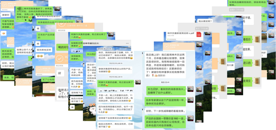Select message 陈总，我妈刚去查了血糖，8.9
276x130 pixels.
tap(115, 55)
